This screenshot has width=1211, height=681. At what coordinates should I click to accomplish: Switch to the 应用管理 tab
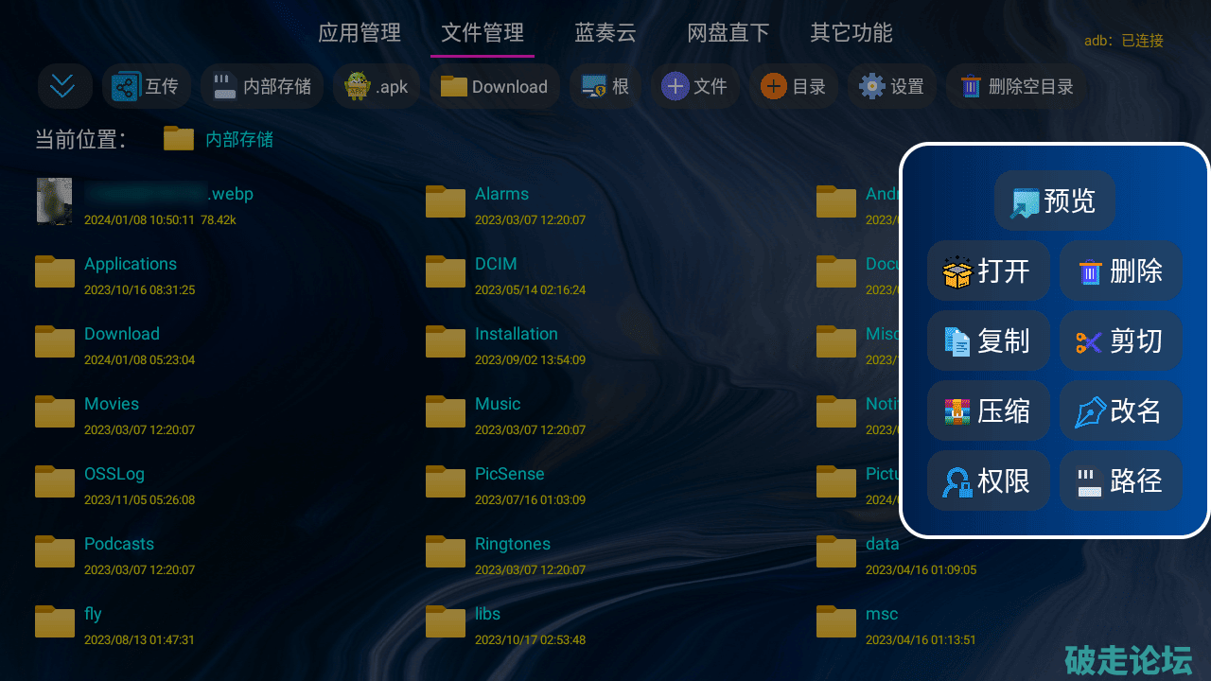click(360, 33)
